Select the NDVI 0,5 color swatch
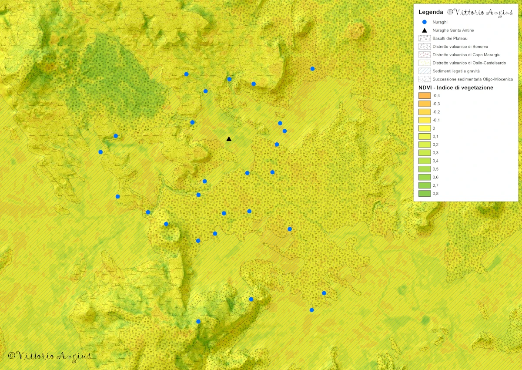This screenshot has height=370, width=522. coord(424,169)
